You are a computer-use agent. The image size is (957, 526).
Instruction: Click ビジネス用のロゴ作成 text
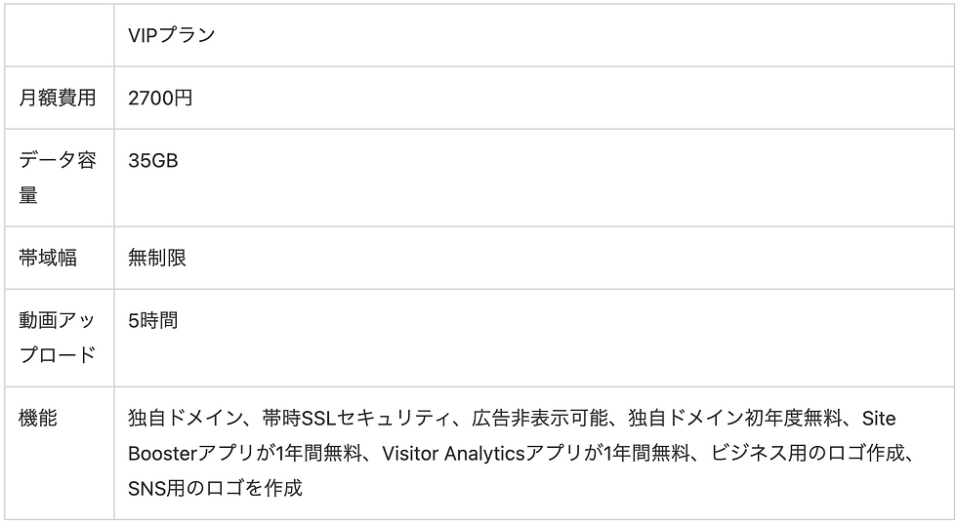pos(808,454)
